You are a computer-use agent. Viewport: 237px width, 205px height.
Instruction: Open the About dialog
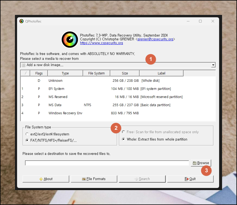46,179
